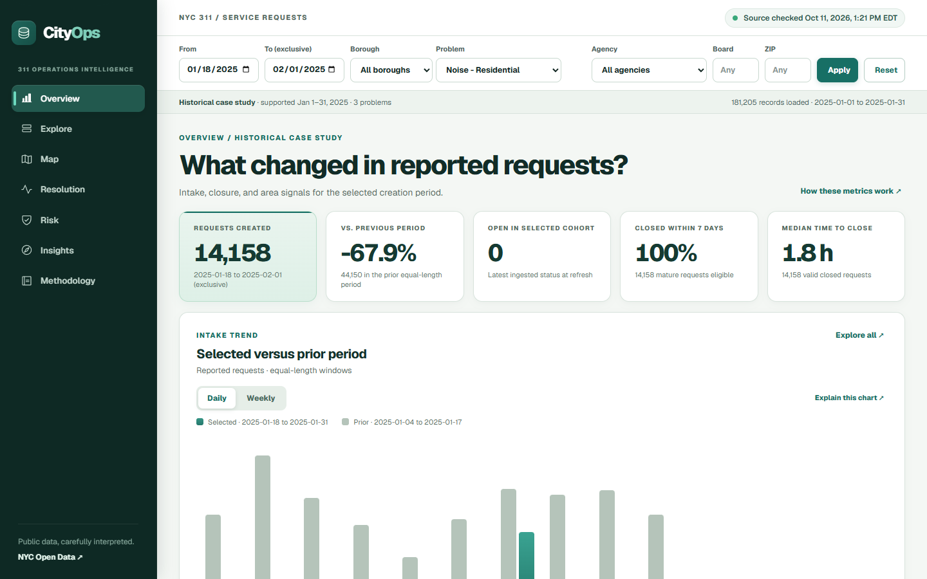The image size is (927, 579).
Task: Click the To (exclusive) date field
Action: 304,70
